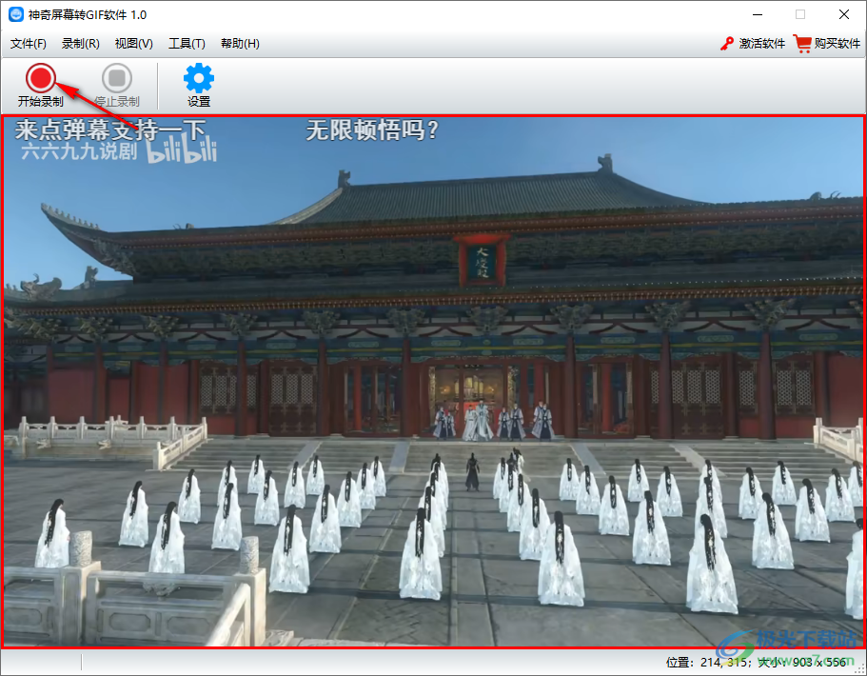Screen dimensions: 867x676
Task: Click the 激活软件 activate software link
Action: [x=753, y=43]
